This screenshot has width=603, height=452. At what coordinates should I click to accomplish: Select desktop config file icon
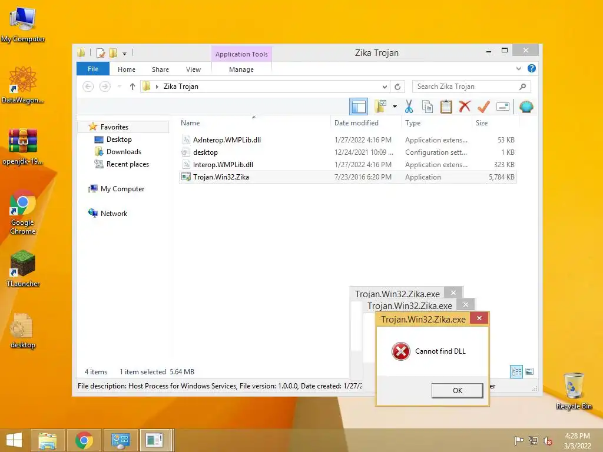click(x=23, y=331)
